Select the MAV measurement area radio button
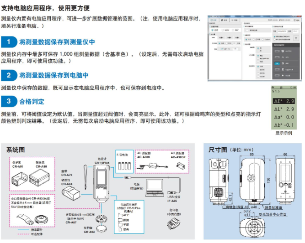Image resolution: width=305 pixels, height=243 pixels. (224, 31)
